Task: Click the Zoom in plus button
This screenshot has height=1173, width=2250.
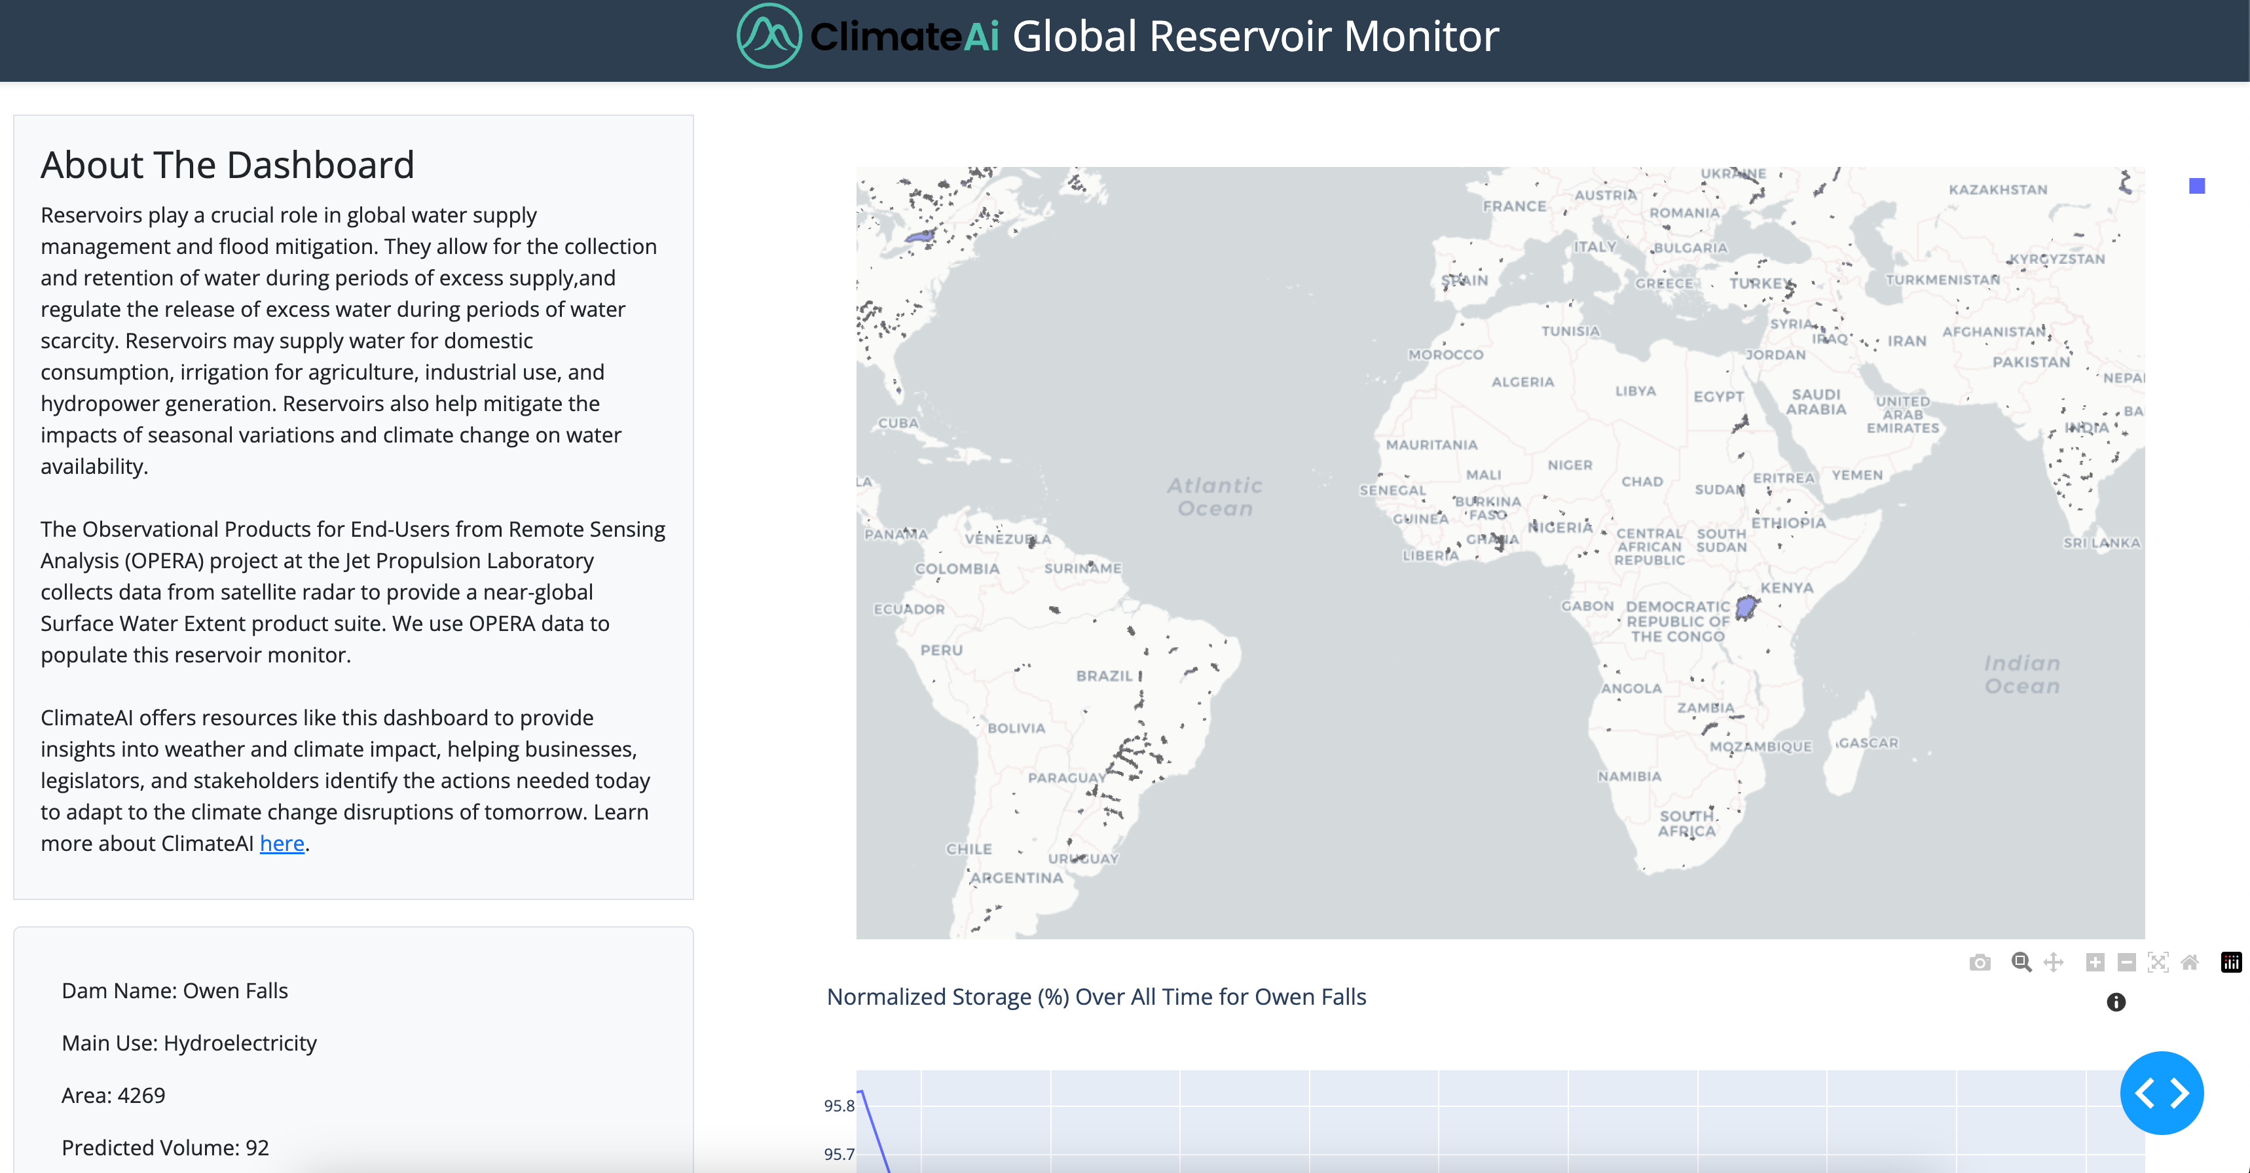Action: pos(2095,962)
